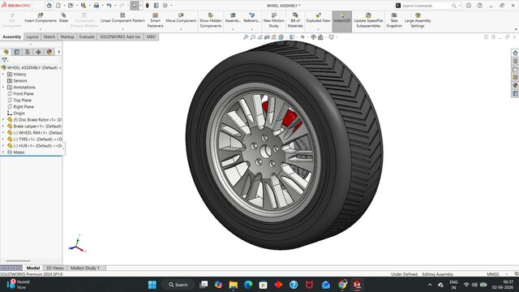Select the Mate tool
The image size is (519, 292).
coord(63,18)
